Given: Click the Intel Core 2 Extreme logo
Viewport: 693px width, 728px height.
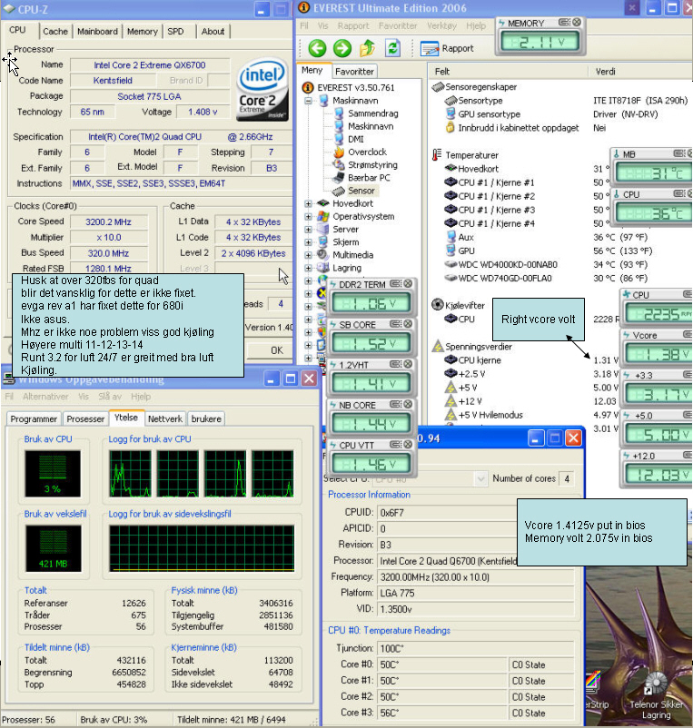Looking at the screenshot, I should [x=262, y=89].
